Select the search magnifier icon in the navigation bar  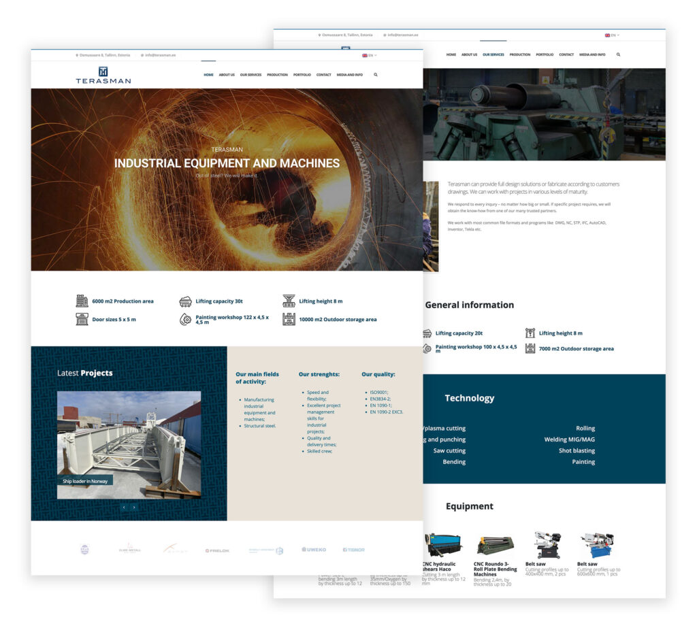pos(376,75)
